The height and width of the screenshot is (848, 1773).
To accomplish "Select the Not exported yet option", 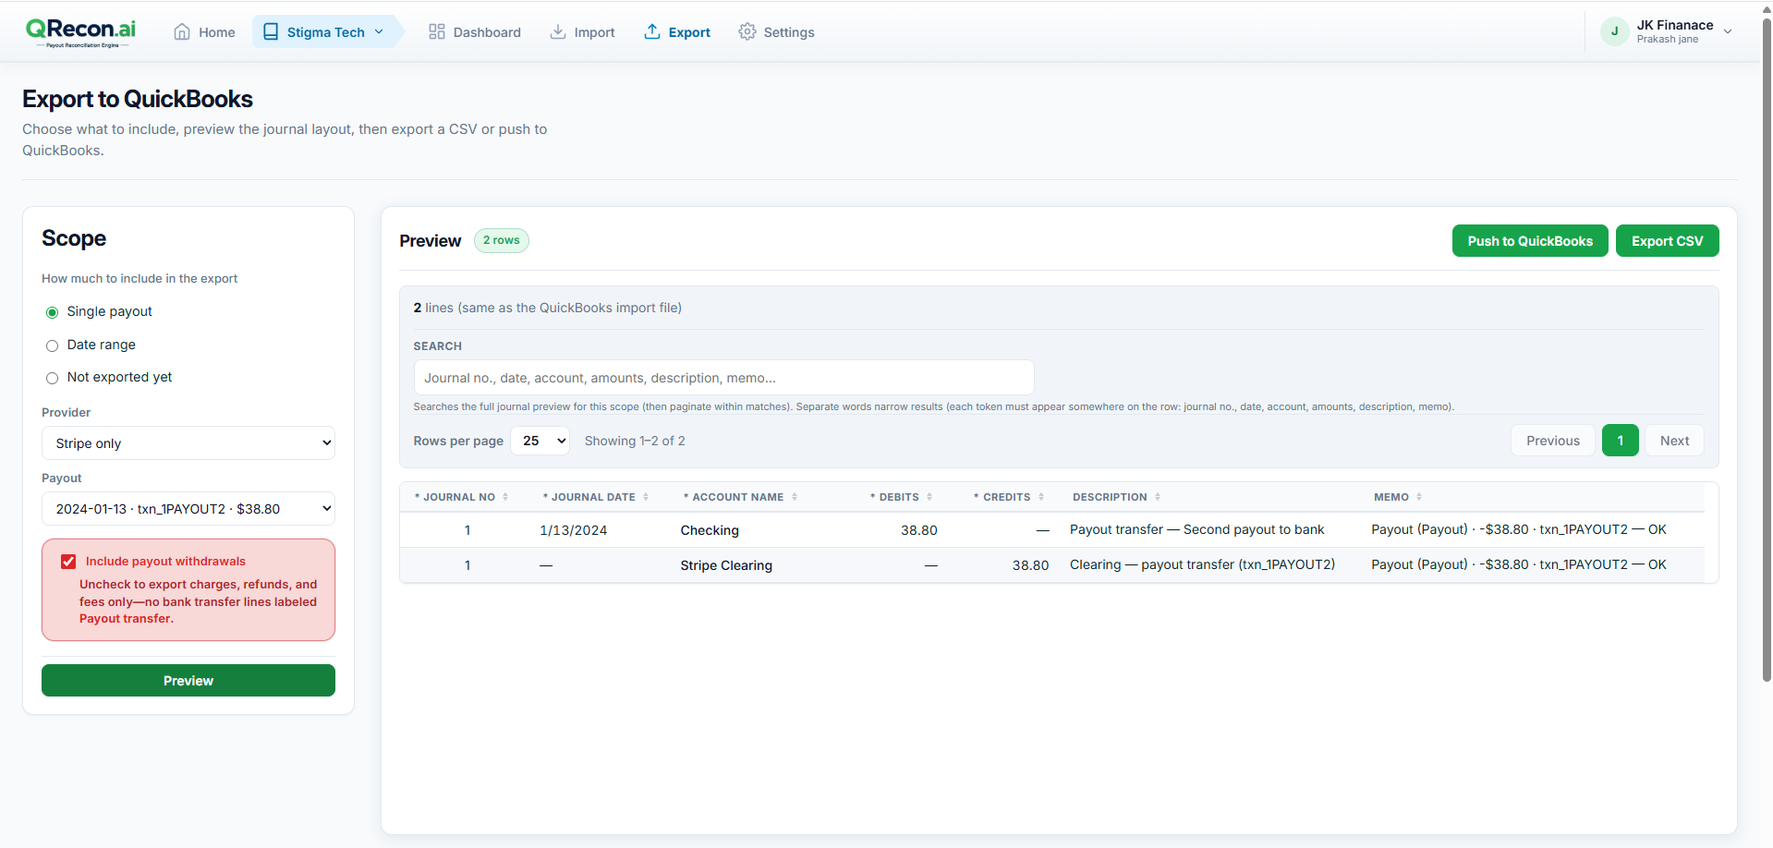I will click(x=53, y=378).
